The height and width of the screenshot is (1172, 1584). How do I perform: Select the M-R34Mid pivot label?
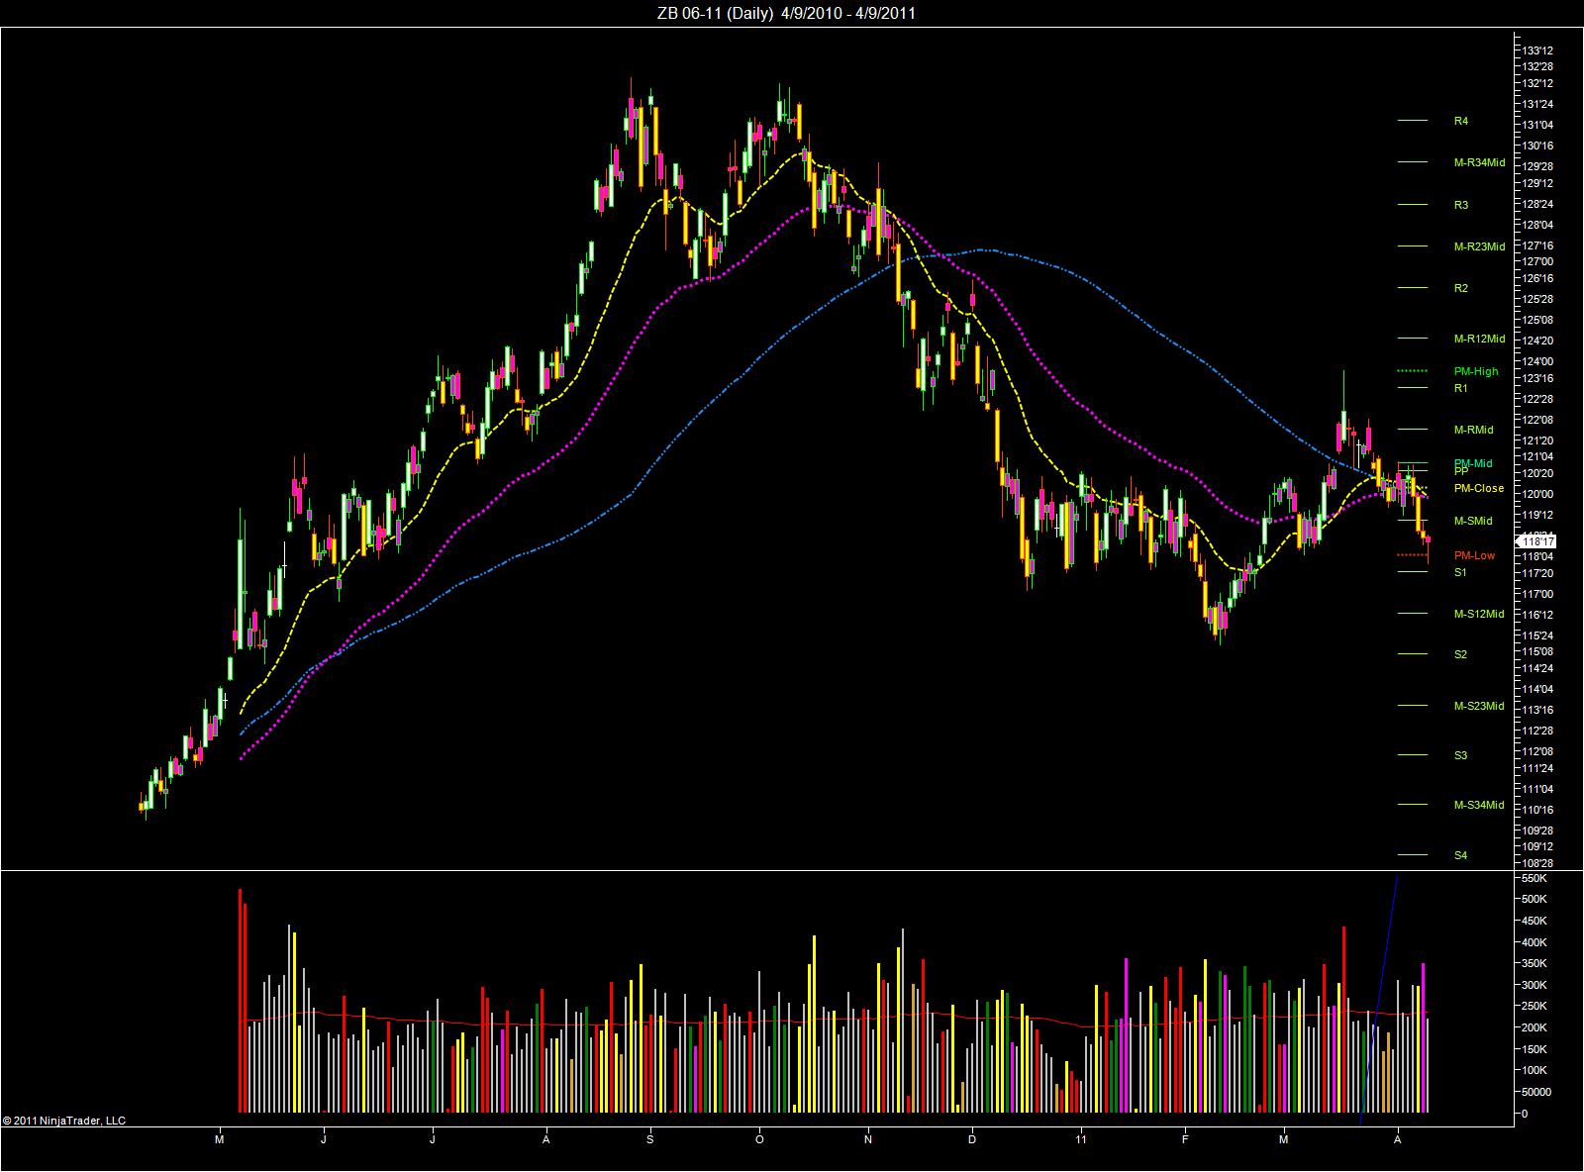pos(1479,162)
